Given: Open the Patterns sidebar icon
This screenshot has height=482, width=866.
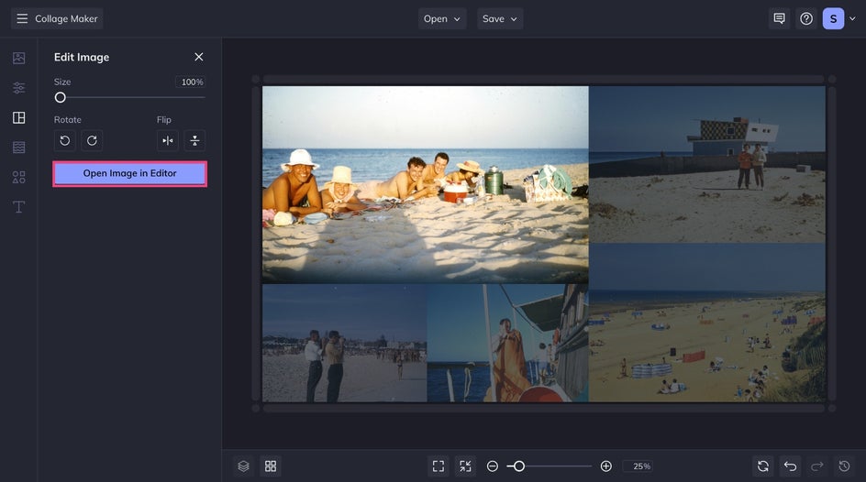Looking at the screenshot, I should click(x=18, y=147).
